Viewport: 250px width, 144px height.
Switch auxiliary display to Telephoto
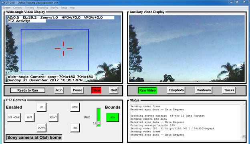(x=176, y=90)
